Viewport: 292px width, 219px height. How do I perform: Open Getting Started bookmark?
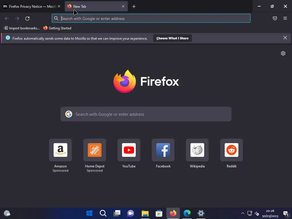57,28
